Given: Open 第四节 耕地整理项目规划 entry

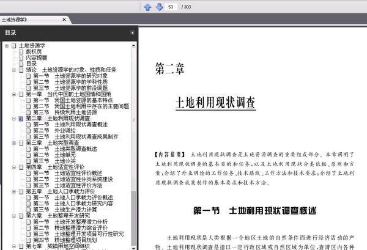Looking at the screenshot, I should pyautogui.click(x=65, y=240).
